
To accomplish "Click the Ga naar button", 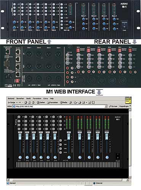I will [x=113, y=106].
